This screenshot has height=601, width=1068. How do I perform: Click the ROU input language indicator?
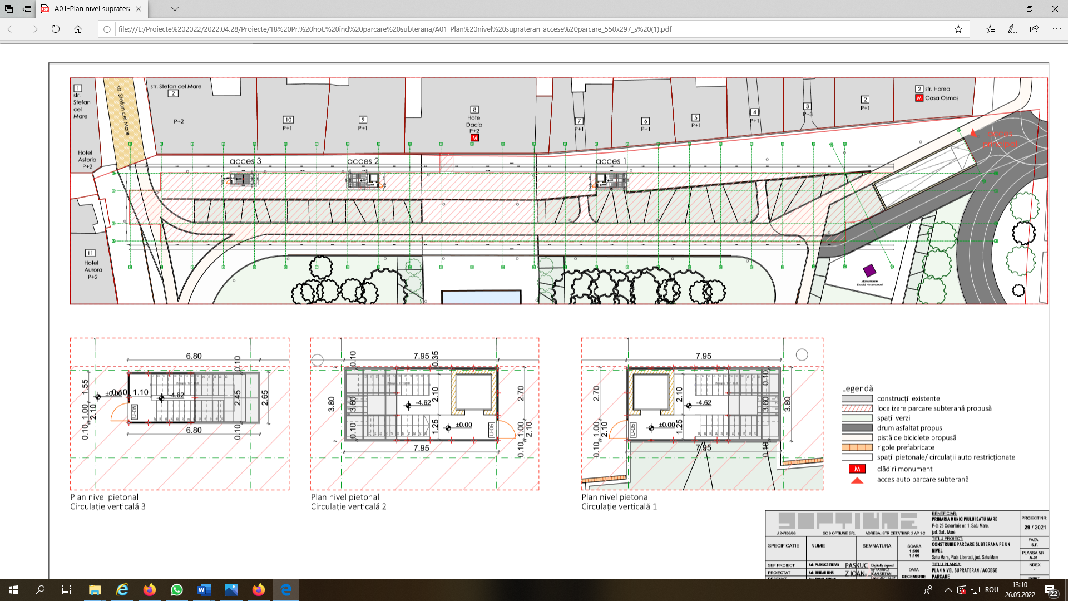point(991,590)
